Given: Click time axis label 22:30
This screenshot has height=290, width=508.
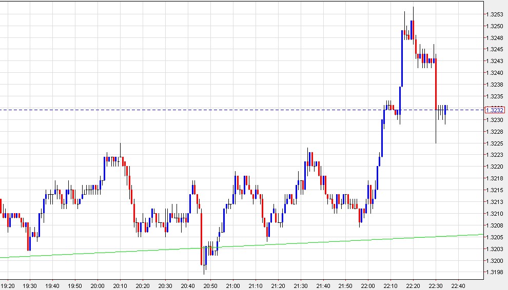Looking at the screenshot, I should coord(436,286).
